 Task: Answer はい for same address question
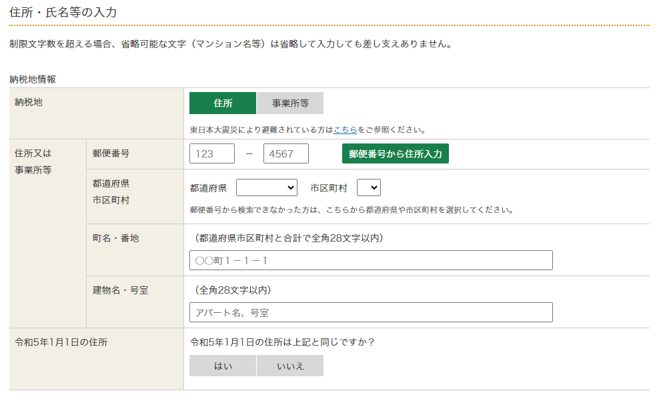point(223,366)
